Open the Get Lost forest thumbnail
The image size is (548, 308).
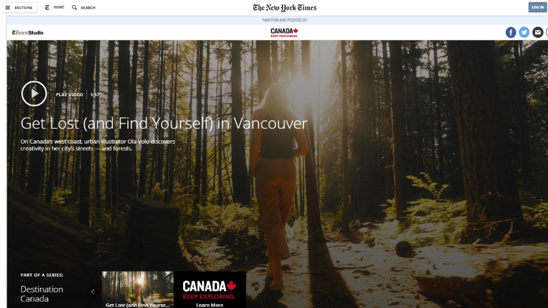[x=138, y=289]
